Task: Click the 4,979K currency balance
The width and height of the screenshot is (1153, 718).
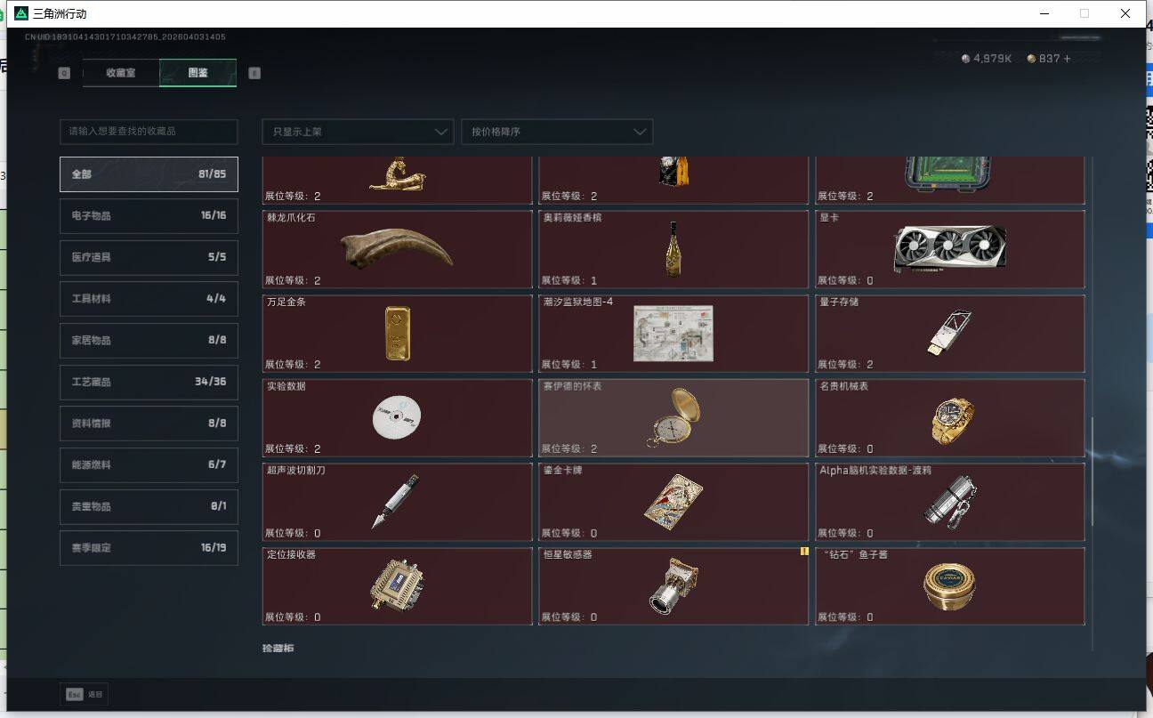Action: (x=987, y=59)
